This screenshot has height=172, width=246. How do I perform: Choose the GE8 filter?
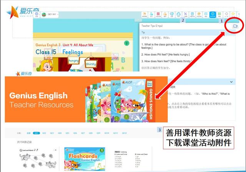91,133
